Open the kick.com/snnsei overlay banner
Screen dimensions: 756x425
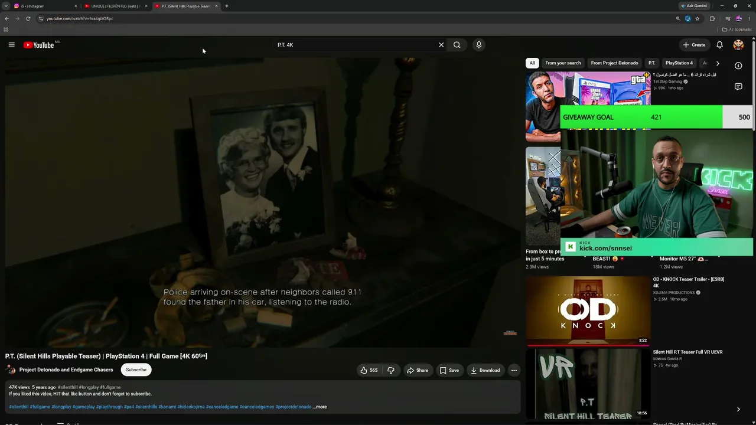click(x=657, y=247)
